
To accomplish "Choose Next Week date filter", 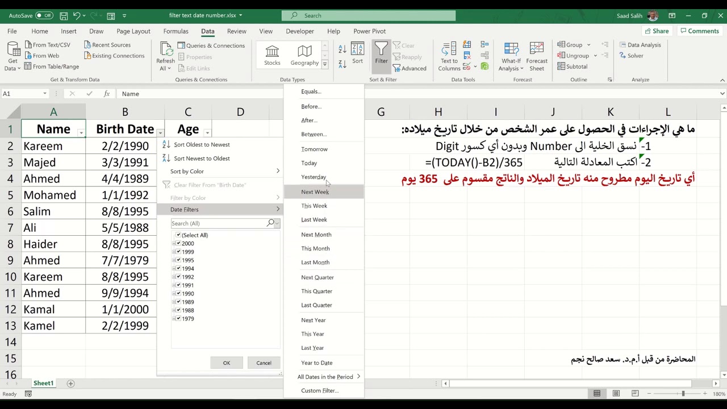I will (x=324, y=192).
